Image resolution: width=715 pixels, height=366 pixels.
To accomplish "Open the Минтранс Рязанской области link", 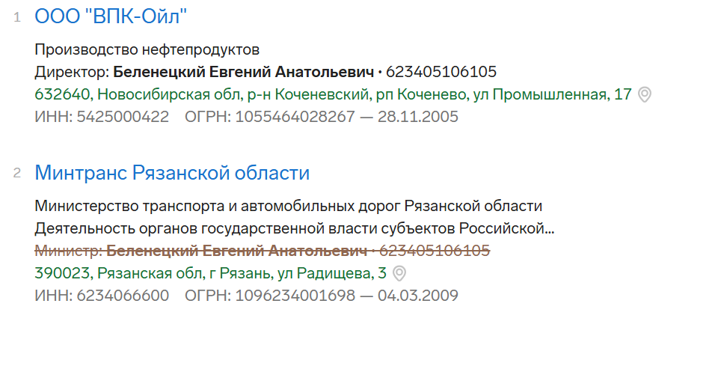I will pos(172,173).
